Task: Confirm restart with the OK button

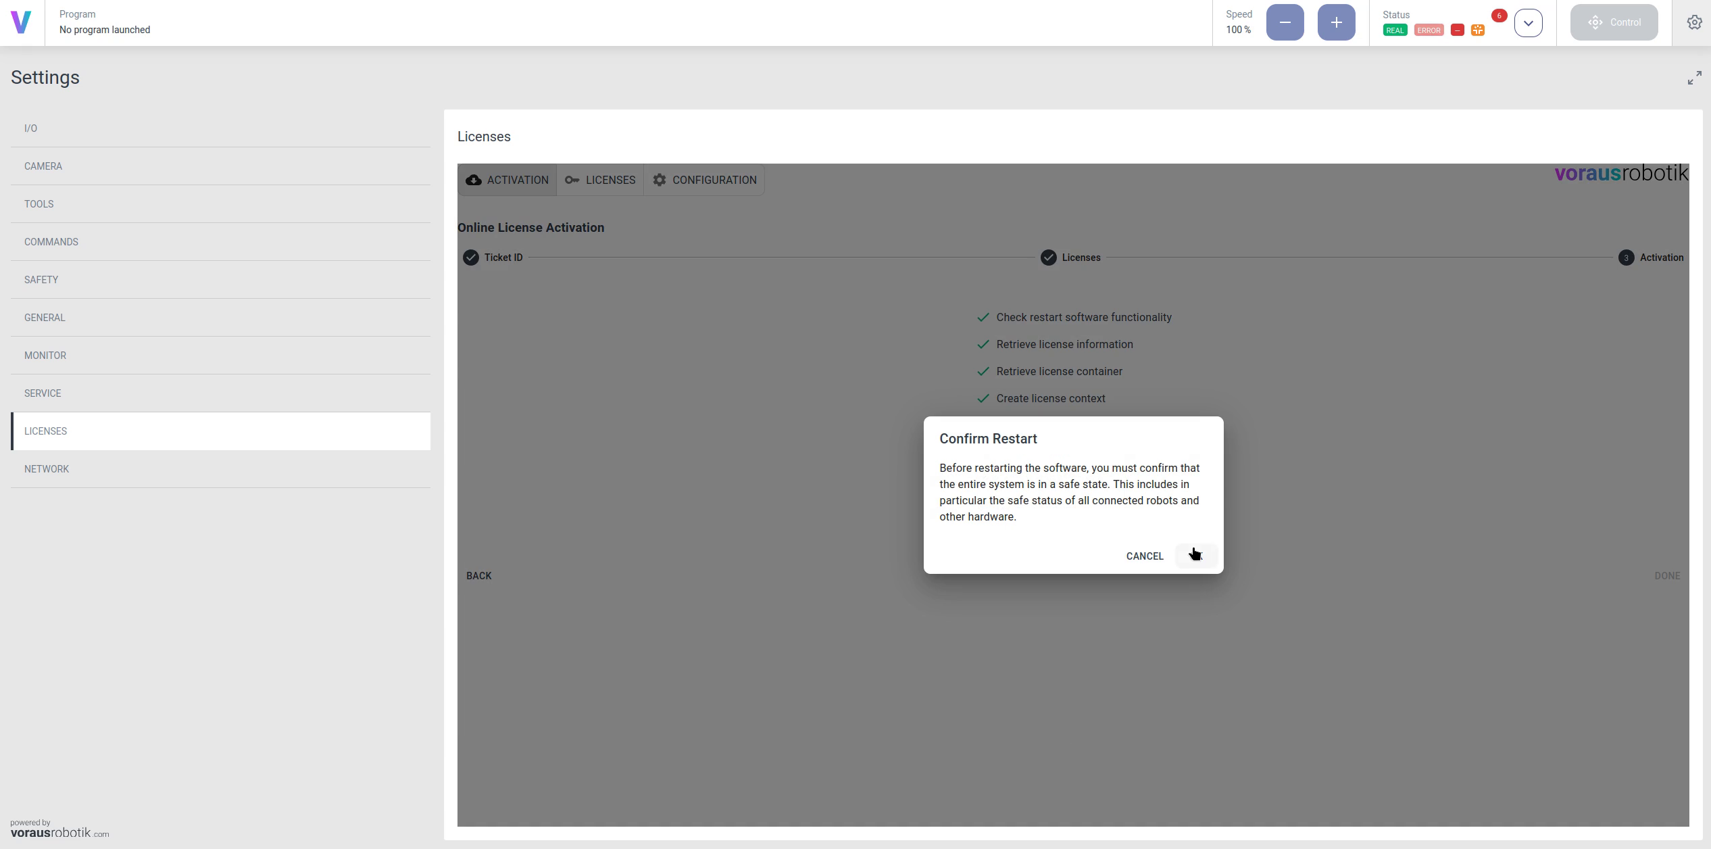Action: click(1196, 556)
